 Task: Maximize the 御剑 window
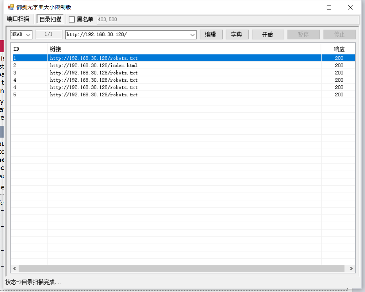pyautogui.click(x=329, y=7)
